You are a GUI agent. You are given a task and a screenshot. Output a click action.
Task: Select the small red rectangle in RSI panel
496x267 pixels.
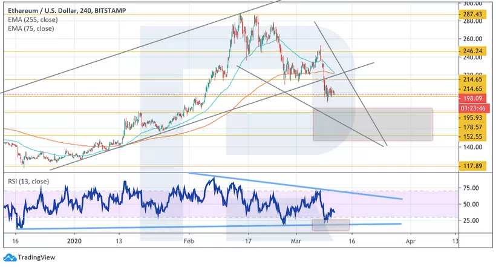[x=330, y=225]
